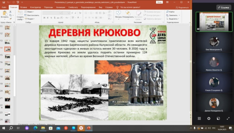Open Windows Start menu
Screen dimensions: 234x133
tap(4, 128)
